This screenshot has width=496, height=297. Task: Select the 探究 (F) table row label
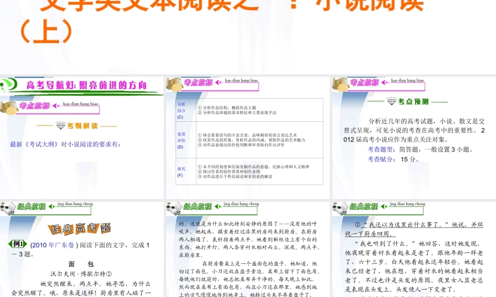[x=181, y=172]
